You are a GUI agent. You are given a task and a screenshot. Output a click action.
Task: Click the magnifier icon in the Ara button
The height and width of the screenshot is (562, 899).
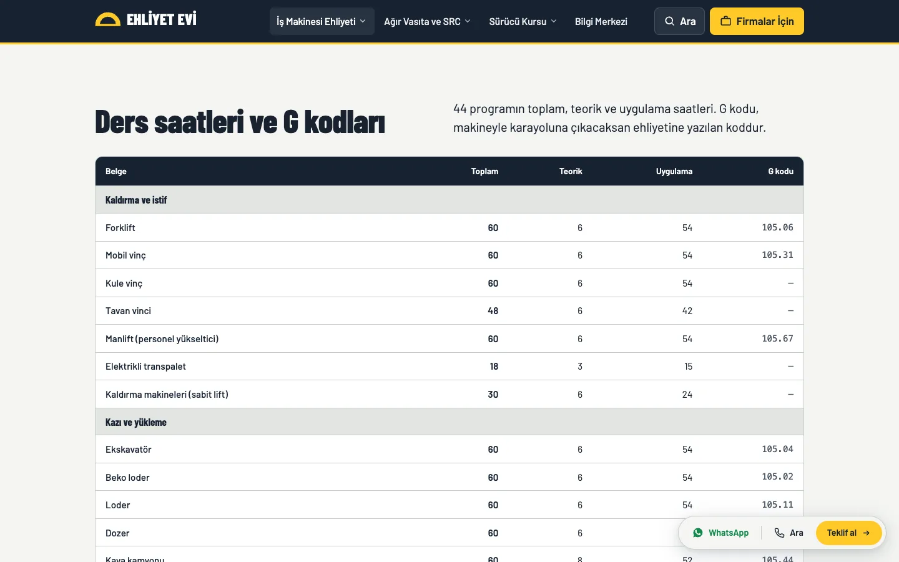(669, 21)
